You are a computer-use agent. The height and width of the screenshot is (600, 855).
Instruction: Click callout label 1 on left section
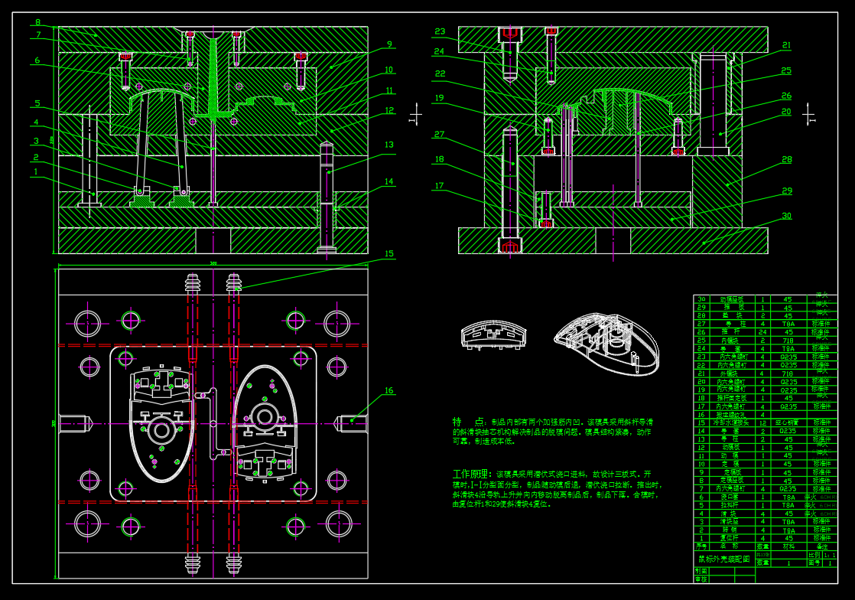tap(35, 172)
